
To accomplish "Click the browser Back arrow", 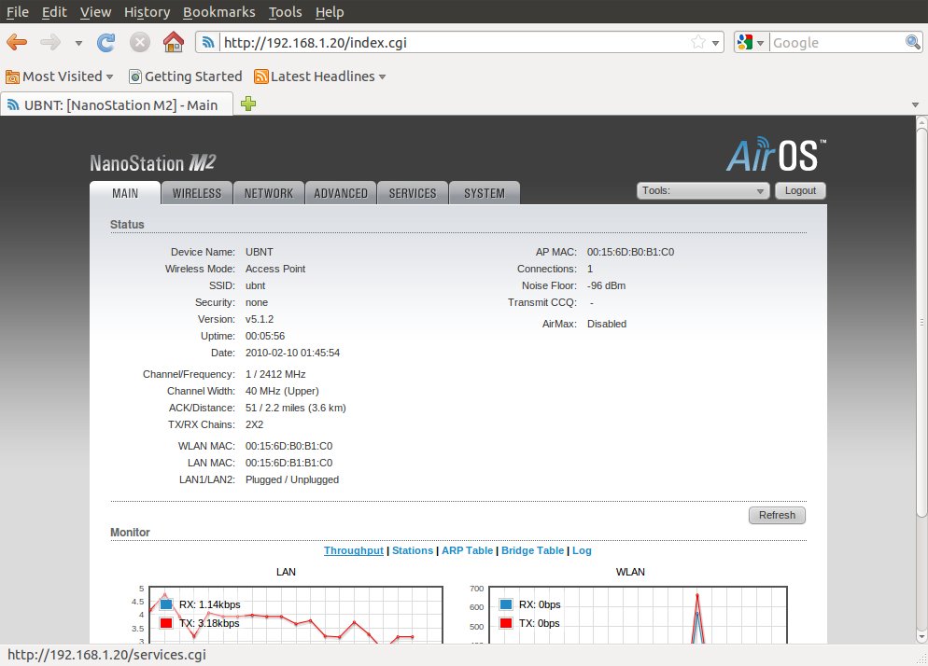I will coord(17,42).
